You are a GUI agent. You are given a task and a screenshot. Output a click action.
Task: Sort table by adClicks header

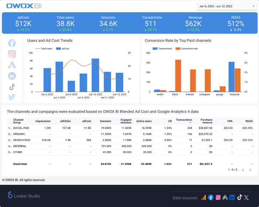(65, 121)
